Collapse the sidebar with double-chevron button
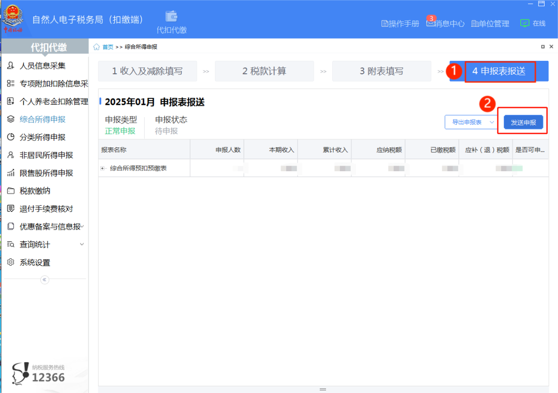Screen dimensions: 558x393 (44, 280)
